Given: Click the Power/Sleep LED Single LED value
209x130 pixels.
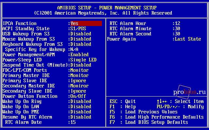Looking at the screenshot, I should [84, 60].
